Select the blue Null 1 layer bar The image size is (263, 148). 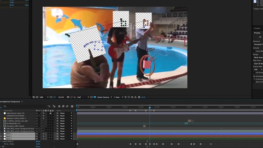coord(170,134)
